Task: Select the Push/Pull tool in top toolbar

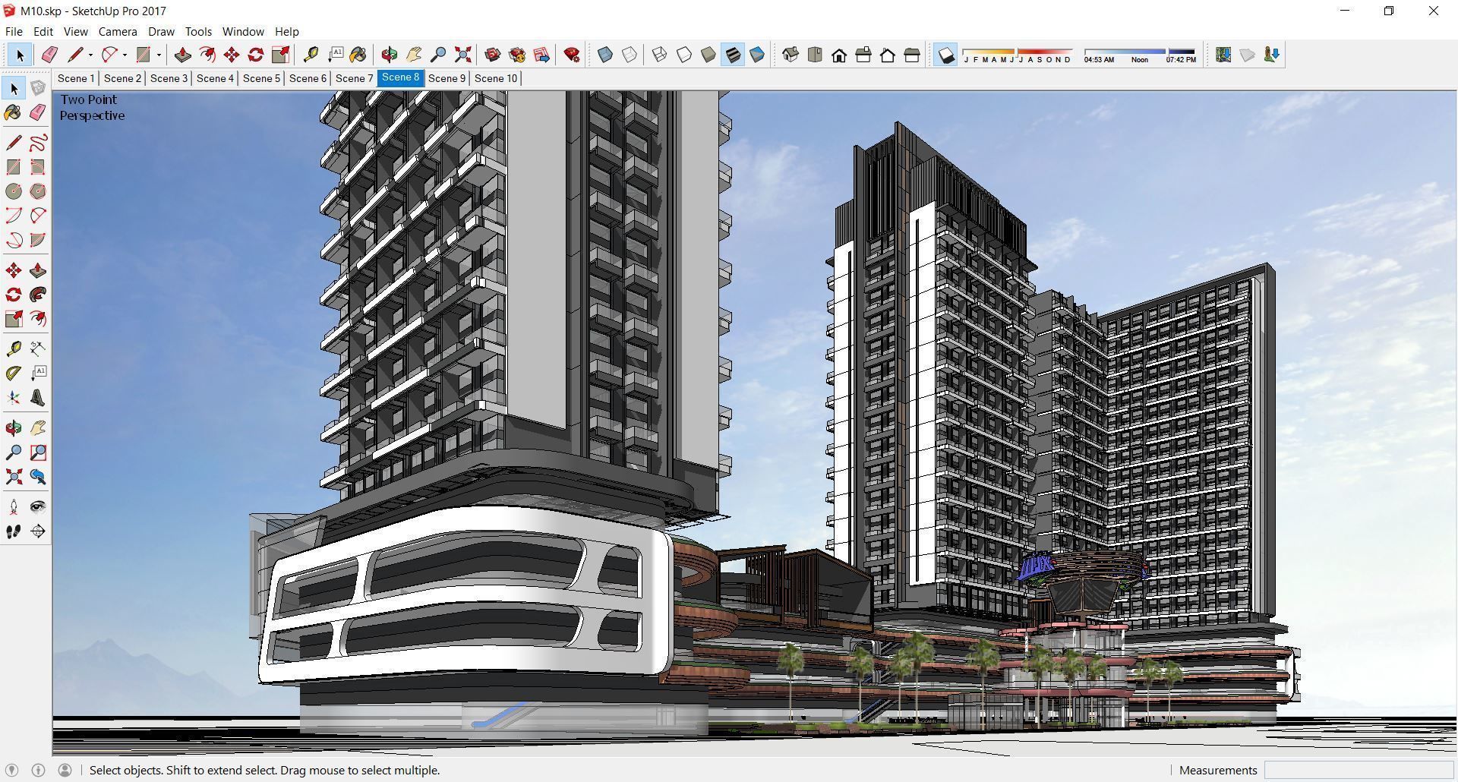Action: (182, 55)
